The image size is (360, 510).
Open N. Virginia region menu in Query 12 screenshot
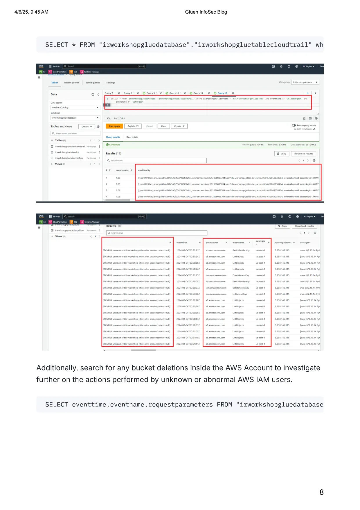point(309,66)
